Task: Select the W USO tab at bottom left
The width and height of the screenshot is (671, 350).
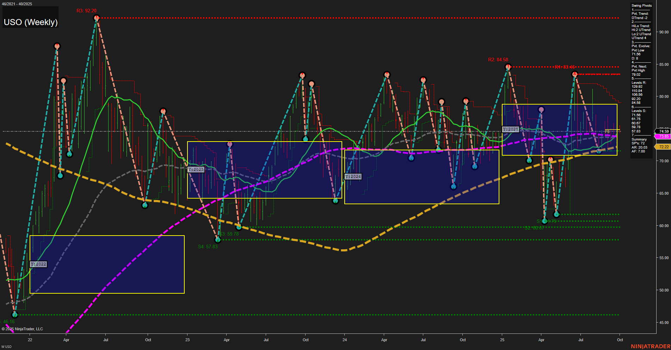Action: pos(7,346)
